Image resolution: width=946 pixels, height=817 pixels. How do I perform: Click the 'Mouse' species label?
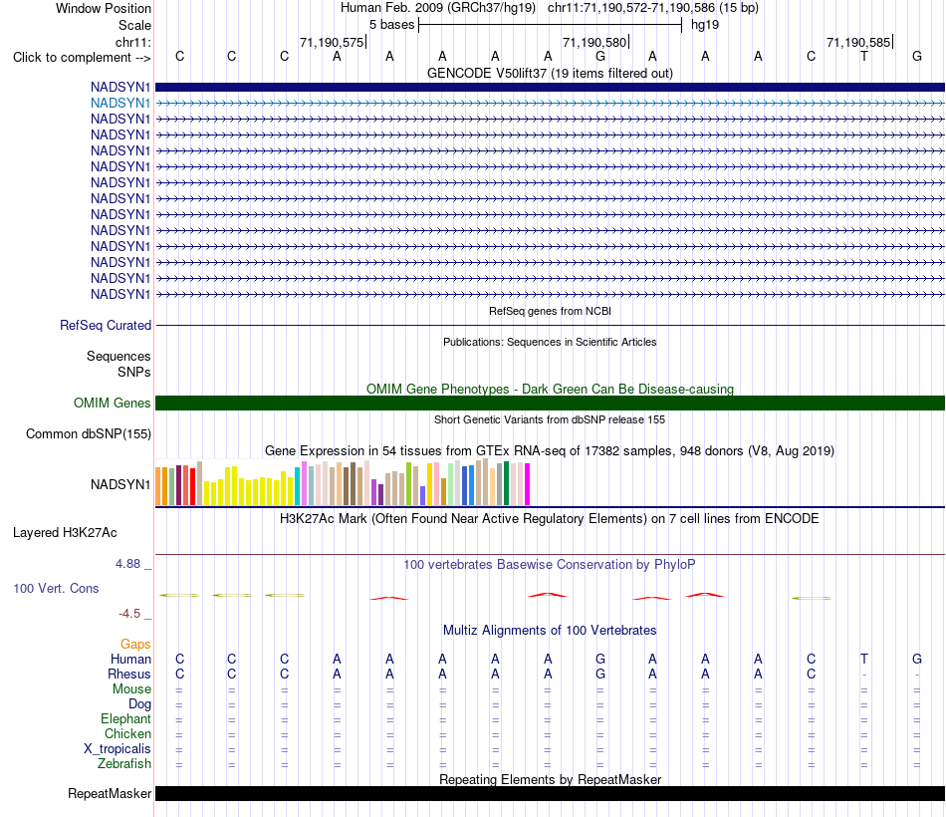click(x=131, y=689)
